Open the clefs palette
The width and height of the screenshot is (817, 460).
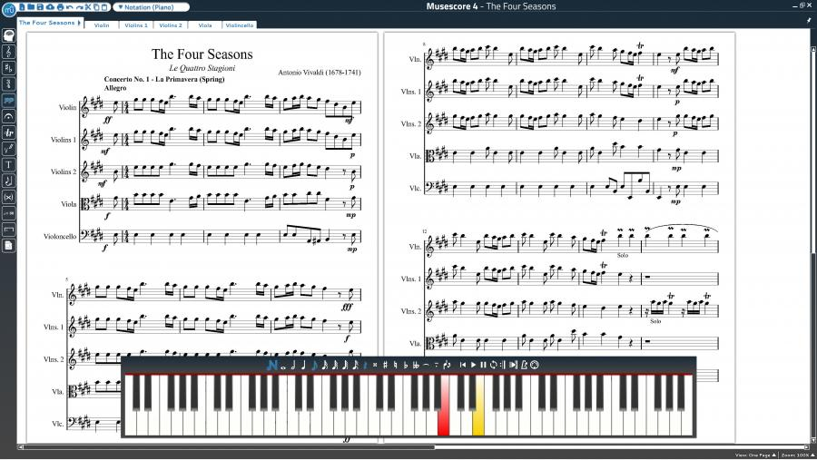click(x=9, y=52)
